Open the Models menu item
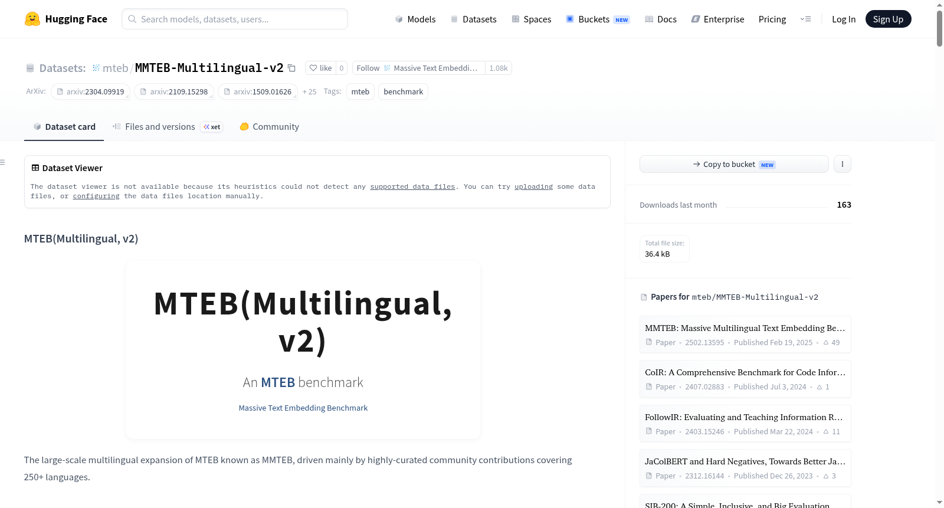 [415, 19]
